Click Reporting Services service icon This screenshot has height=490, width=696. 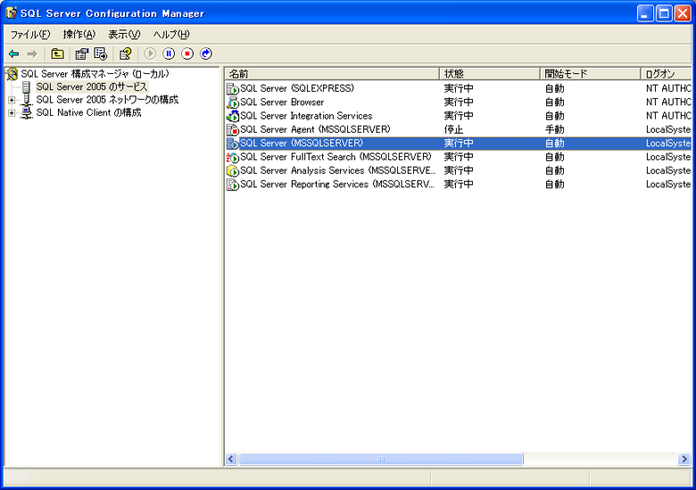[x=233, y=184]
